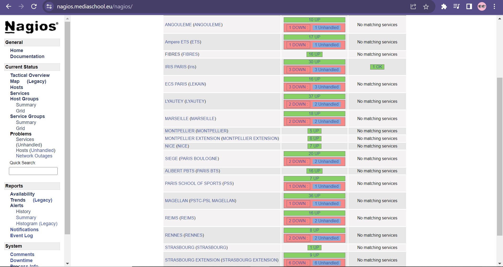Click the Quick Search input field

33,171
